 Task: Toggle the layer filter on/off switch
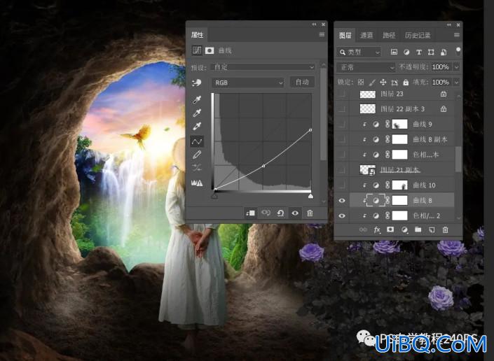tap(458, 51)
